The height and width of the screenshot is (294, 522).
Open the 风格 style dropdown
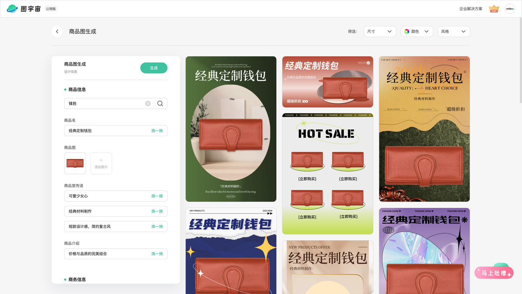(454, 31)
